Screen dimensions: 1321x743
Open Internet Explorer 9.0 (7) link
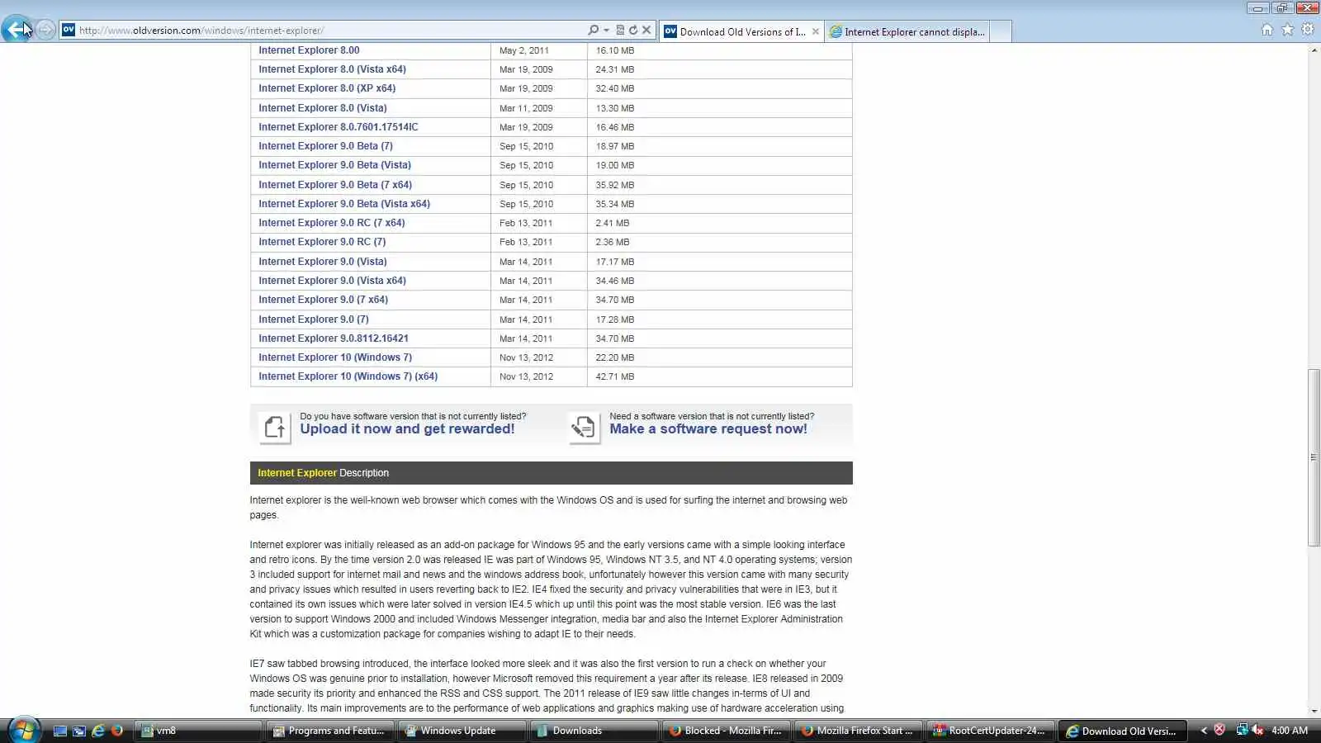[314, 319]
